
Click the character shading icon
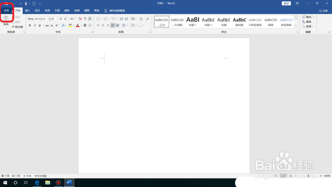point(85,26)
